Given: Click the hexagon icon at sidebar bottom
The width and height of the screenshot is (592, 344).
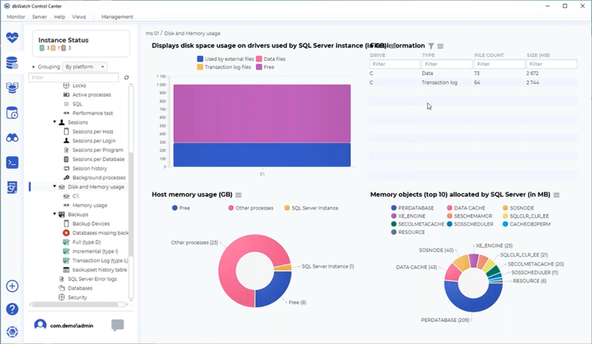Looking at the screenshot, I should coord(12,332).
